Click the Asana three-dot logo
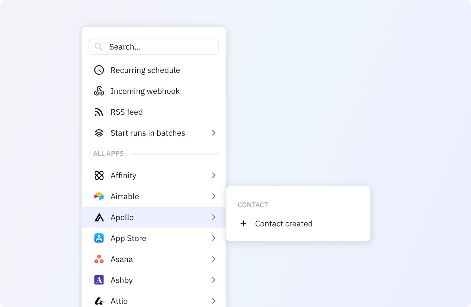The image size is (471, 307). click(x=99, y=259)
